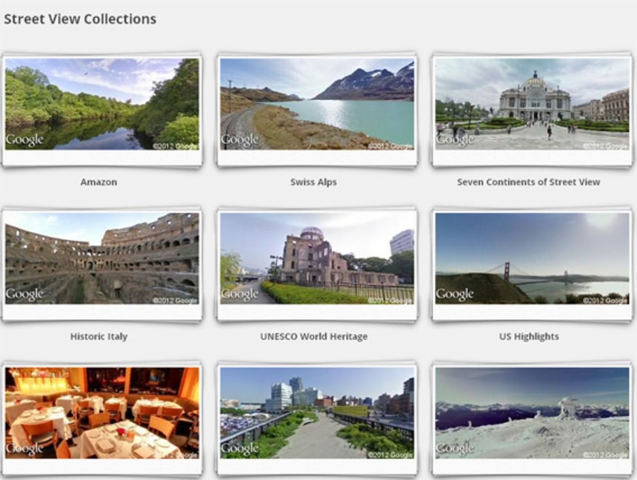The image size is (637, 480).
Task: Open the UNESCO World Heritage text link
Action: 313,336
